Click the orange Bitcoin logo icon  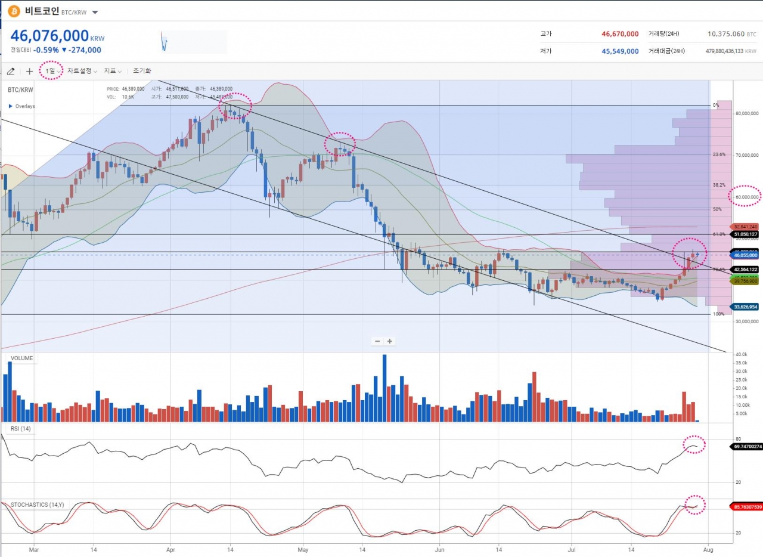14,11
